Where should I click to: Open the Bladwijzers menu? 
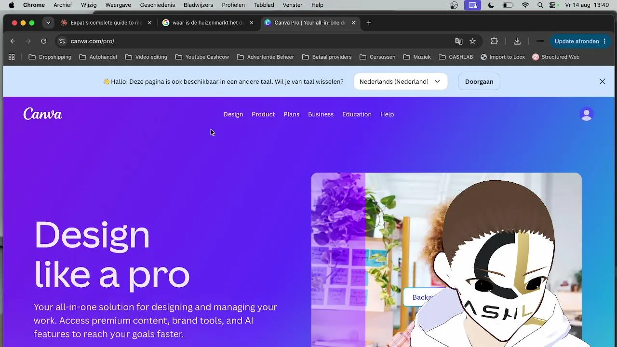point(199,5)
